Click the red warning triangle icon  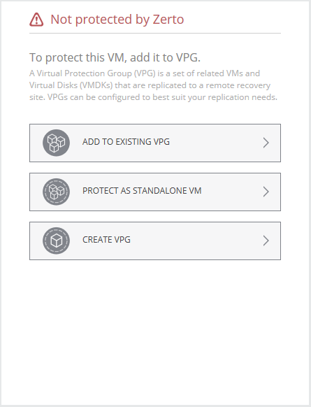point(36,20)
